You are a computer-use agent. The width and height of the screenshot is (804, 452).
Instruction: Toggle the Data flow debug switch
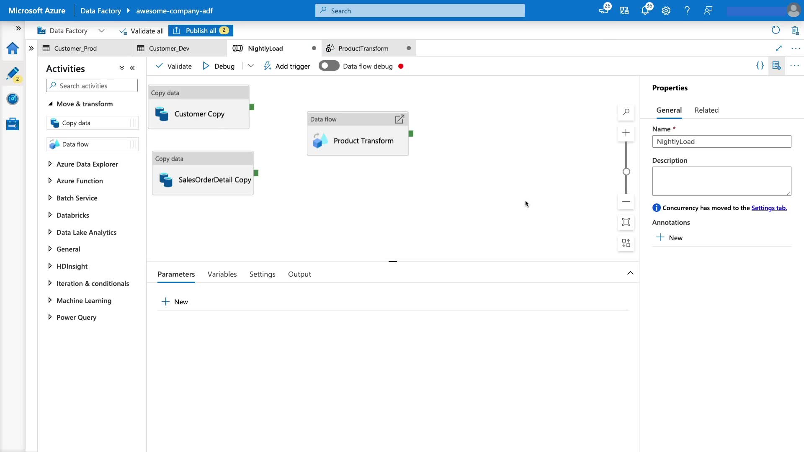329,66
